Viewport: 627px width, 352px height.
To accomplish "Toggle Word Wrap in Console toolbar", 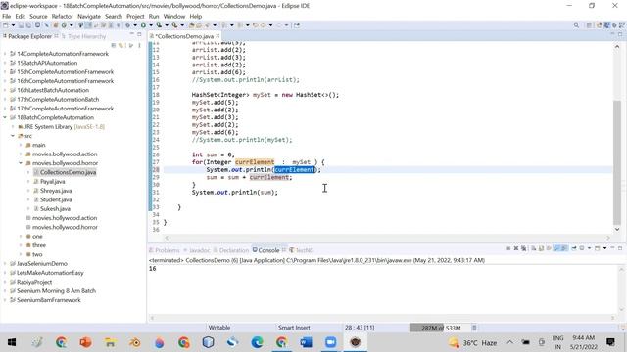I will click(x=549, y=248).
